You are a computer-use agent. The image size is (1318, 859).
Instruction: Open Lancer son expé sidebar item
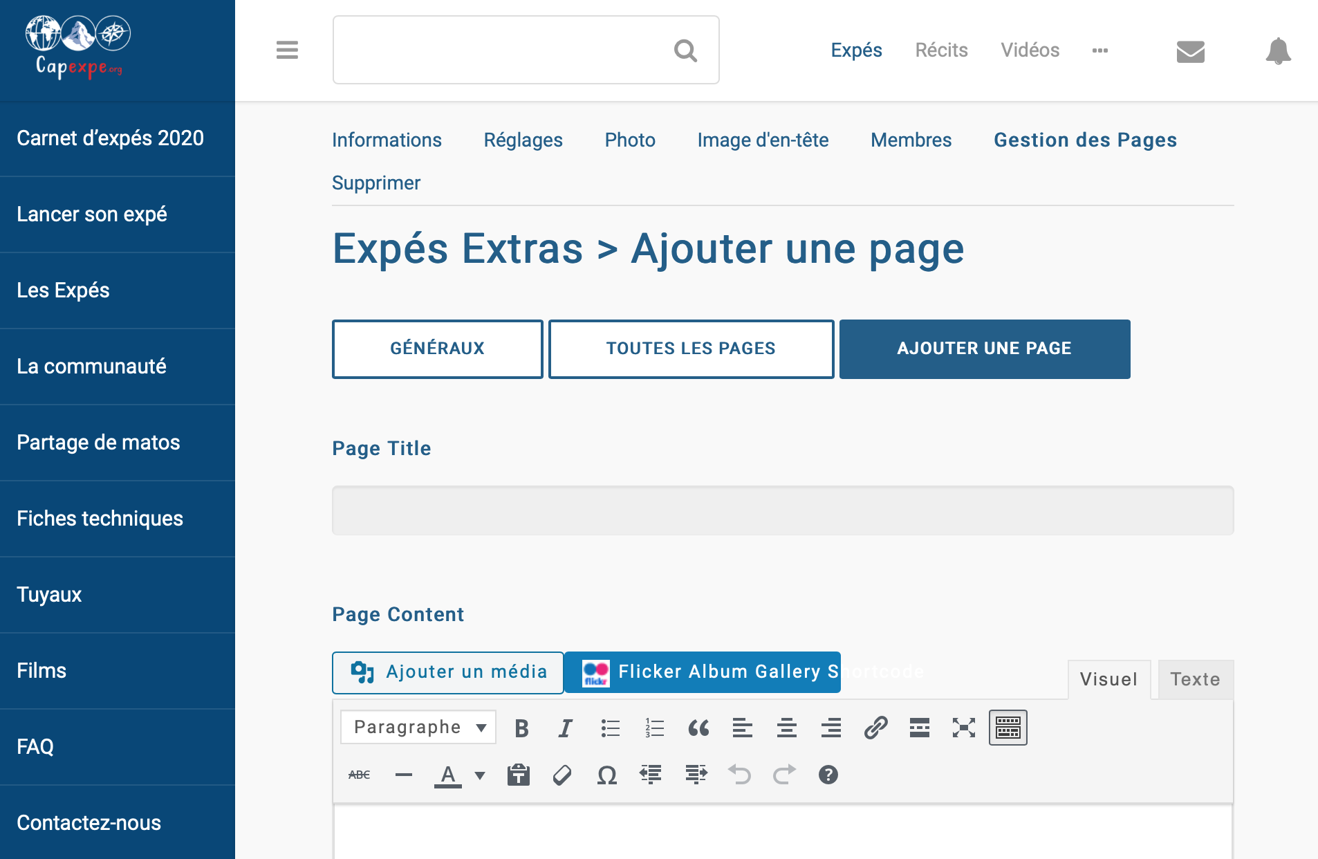[x=118, y=214]
